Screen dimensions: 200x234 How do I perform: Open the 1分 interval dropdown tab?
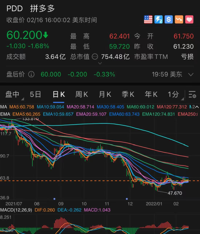coord(173,94)
